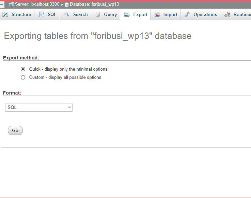Follow the Database: foribusi_wp13 breadcrumb link

[94, 4]
